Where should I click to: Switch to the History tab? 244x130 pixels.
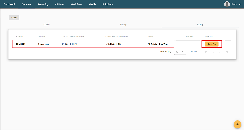coord(123,25)
